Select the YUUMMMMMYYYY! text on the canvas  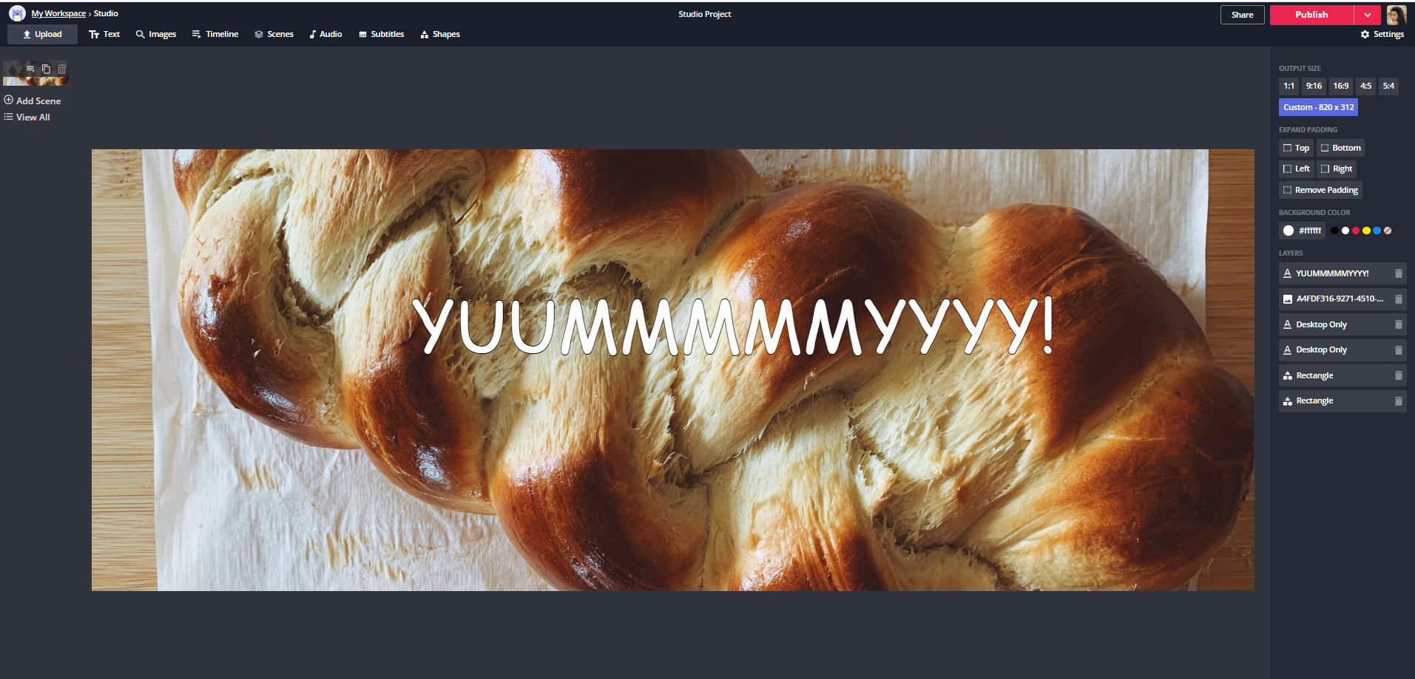point(732,325)
